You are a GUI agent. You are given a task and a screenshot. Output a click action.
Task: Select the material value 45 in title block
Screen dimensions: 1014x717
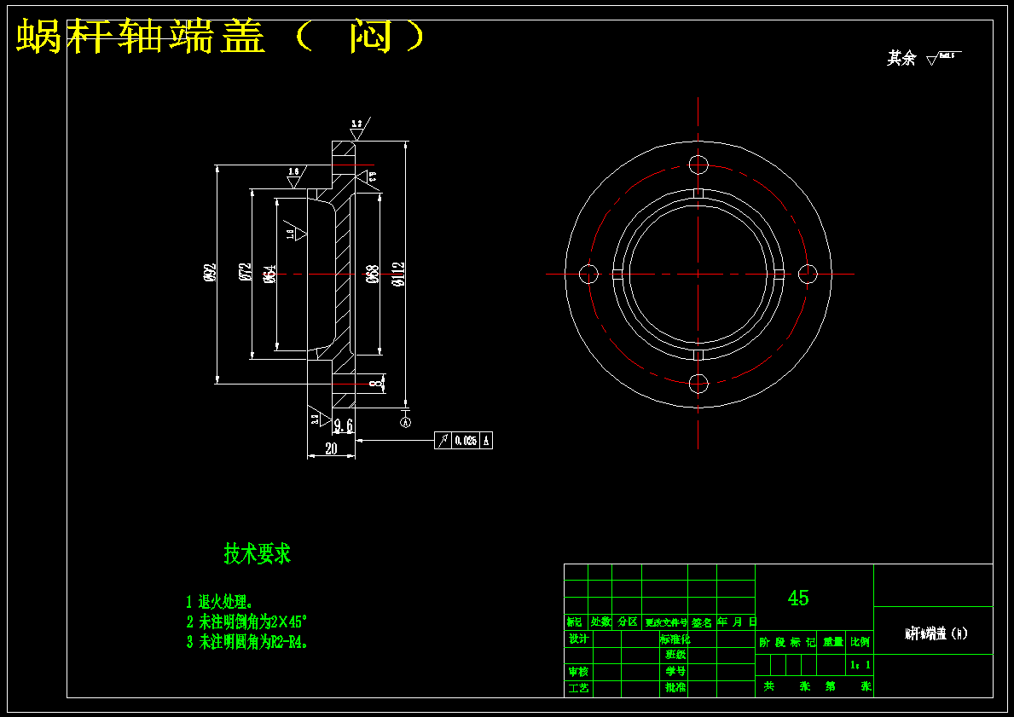pos(798,598)
